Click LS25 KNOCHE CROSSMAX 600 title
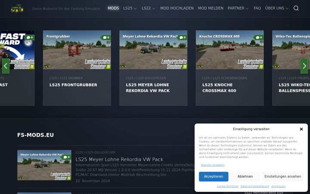310x194 pixels. point(219,88)
